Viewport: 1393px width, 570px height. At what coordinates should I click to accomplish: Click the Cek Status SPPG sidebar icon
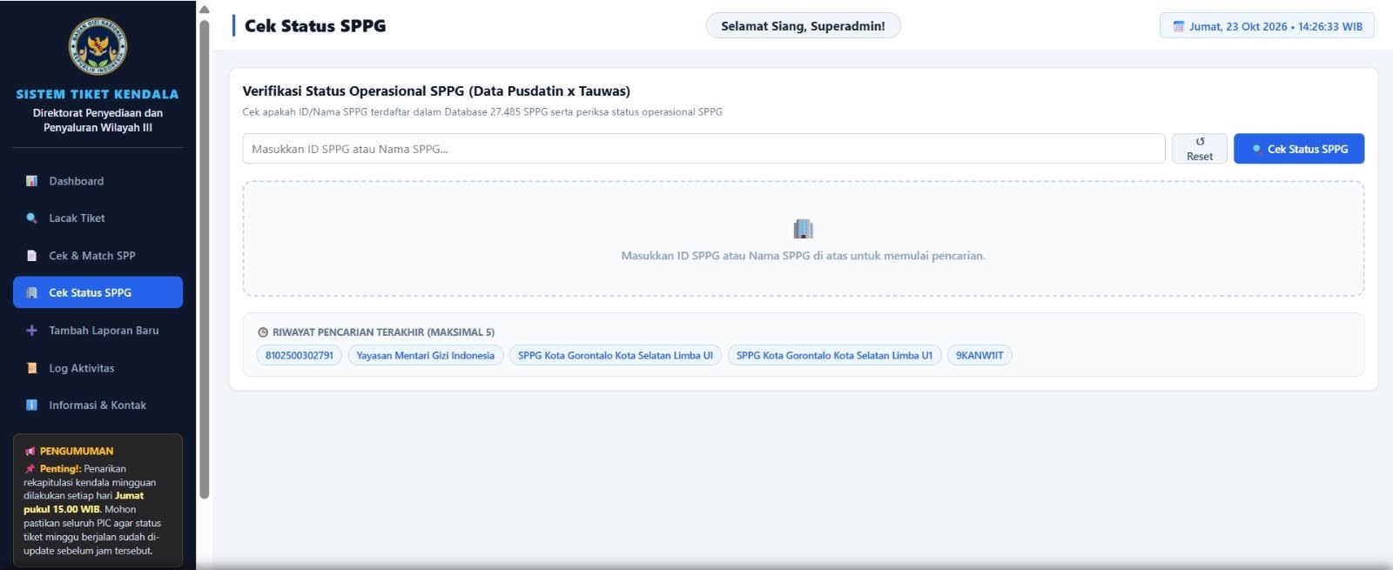pyautogui.click(x=31, y=293)
